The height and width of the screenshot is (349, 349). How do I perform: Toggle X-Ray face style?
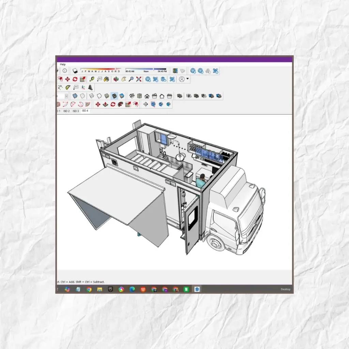point(75,96)
